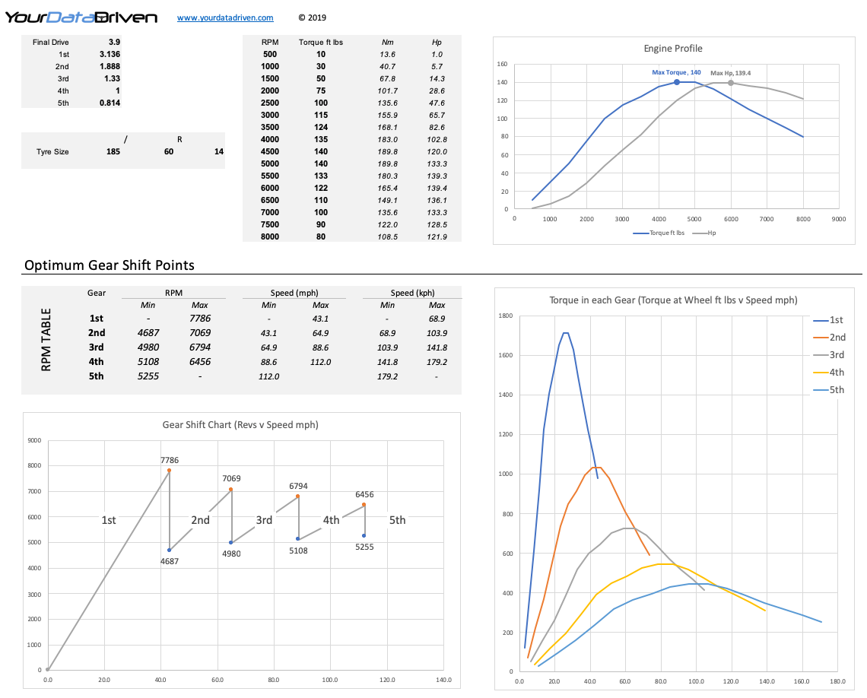Select the torque value at 4500 RPM
This screenshot has height=698, width=867.
tap(321, 151)
